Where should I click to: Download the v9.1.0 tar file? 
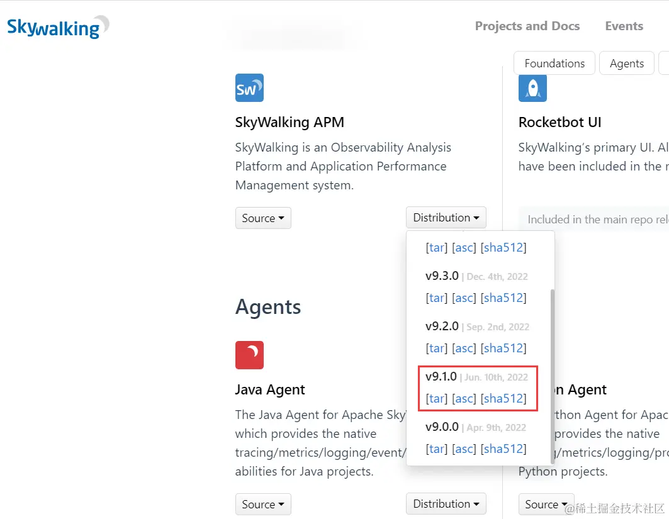(437, 398)
